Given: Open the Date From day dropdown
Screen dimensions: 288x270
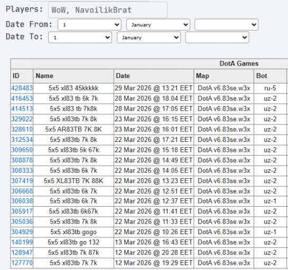Looking at the screenshot, I should [x=89, y=25].
